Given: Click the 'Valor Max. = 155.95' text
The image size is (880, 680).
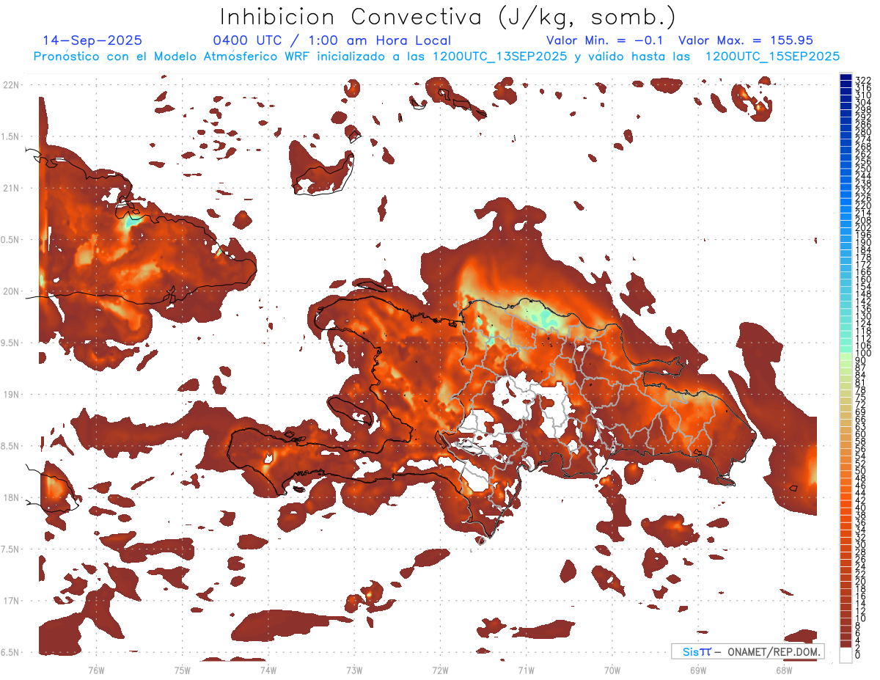Looking at the screenshot, I should [746, 40].
